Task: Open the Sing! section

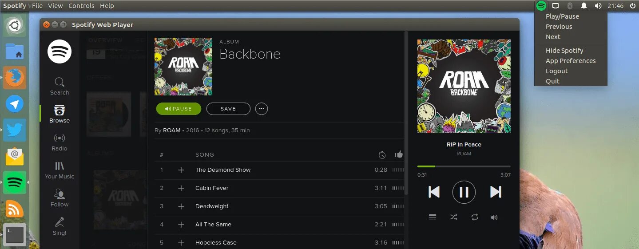Action: pyautogui.click(x=60, y=226)
